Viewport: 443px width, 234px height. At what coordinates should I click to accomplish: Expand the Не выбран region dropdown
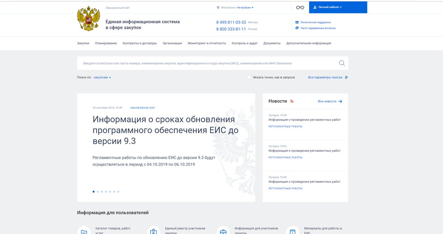coord(245,7)
